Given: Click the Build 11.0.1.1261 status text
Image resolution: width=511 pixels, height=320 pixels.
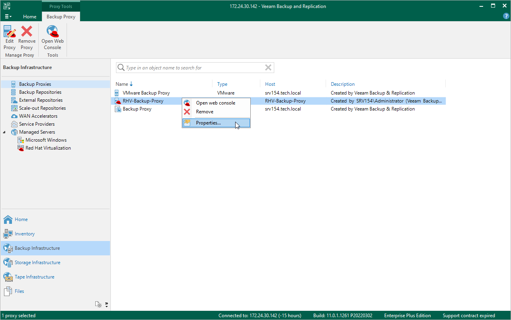Looking at the screenshot, I should click(343, 316).
